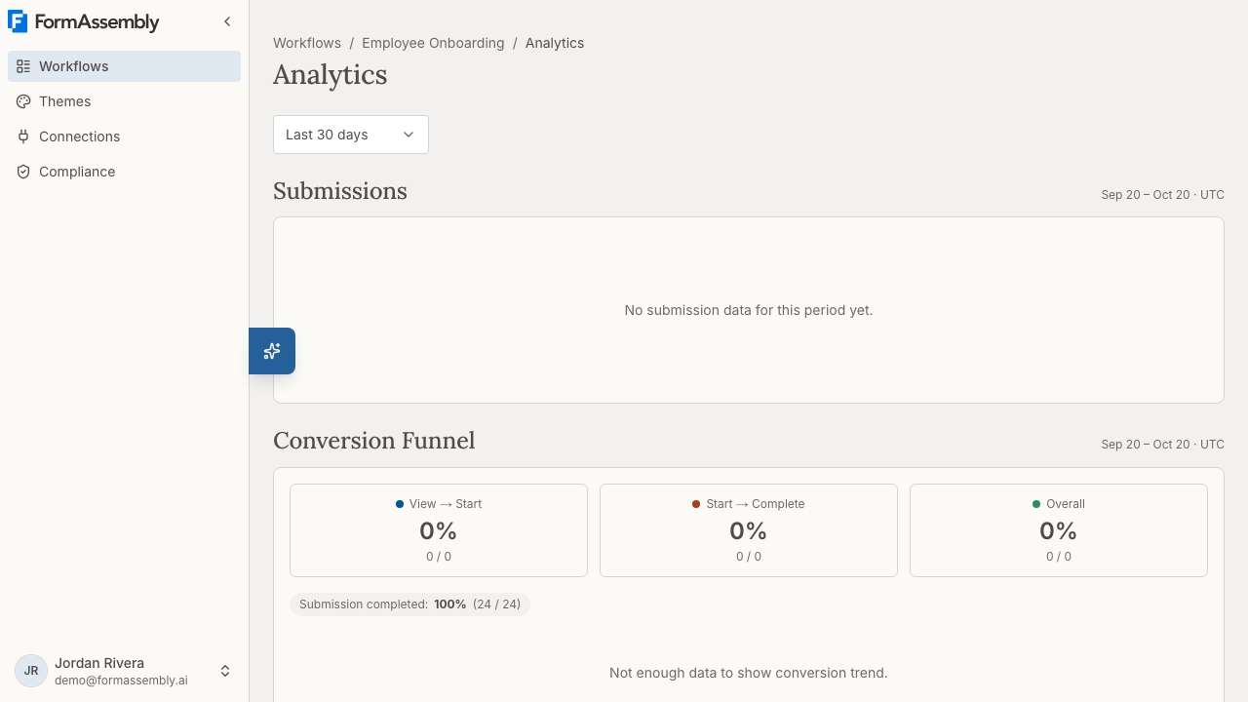
Task: Click the Themes palette icon
Action: [23, 101]
